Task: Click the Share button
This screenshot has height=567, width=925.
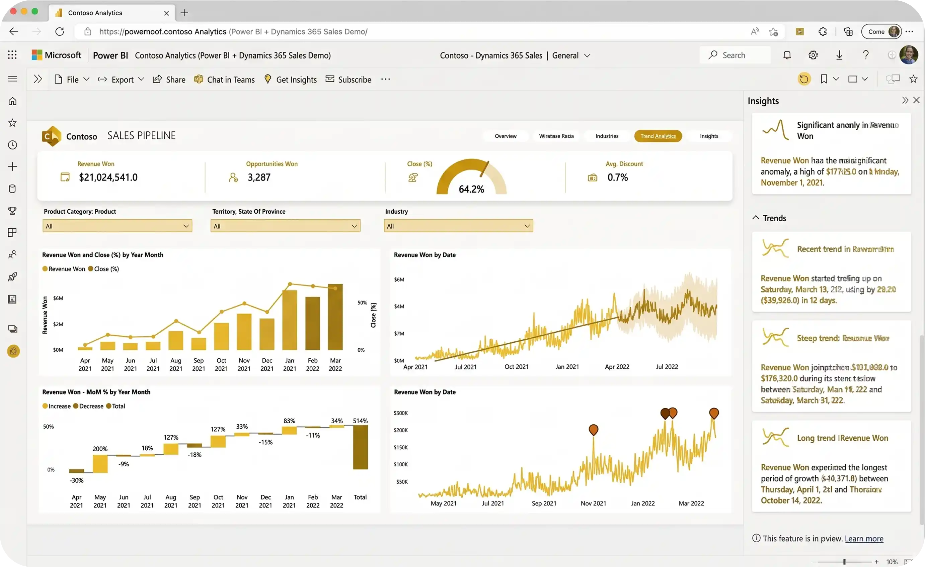Action: click(x=169, y=79)
